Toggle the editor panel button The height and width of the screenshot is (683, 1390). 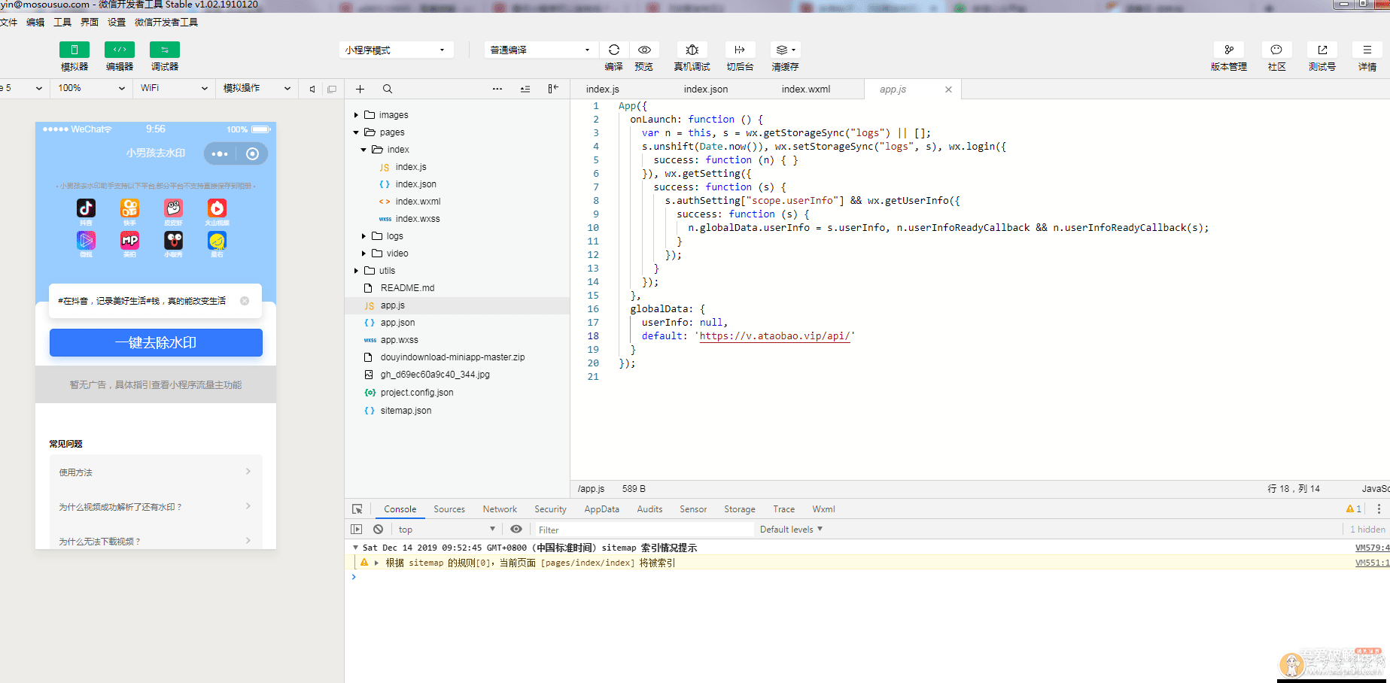[x=119, y=50]
